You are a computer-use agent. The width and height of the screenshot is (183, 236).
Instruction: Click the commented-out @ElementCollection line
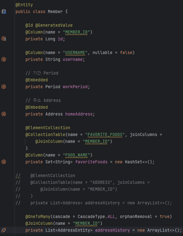click(x=45, y=175)
